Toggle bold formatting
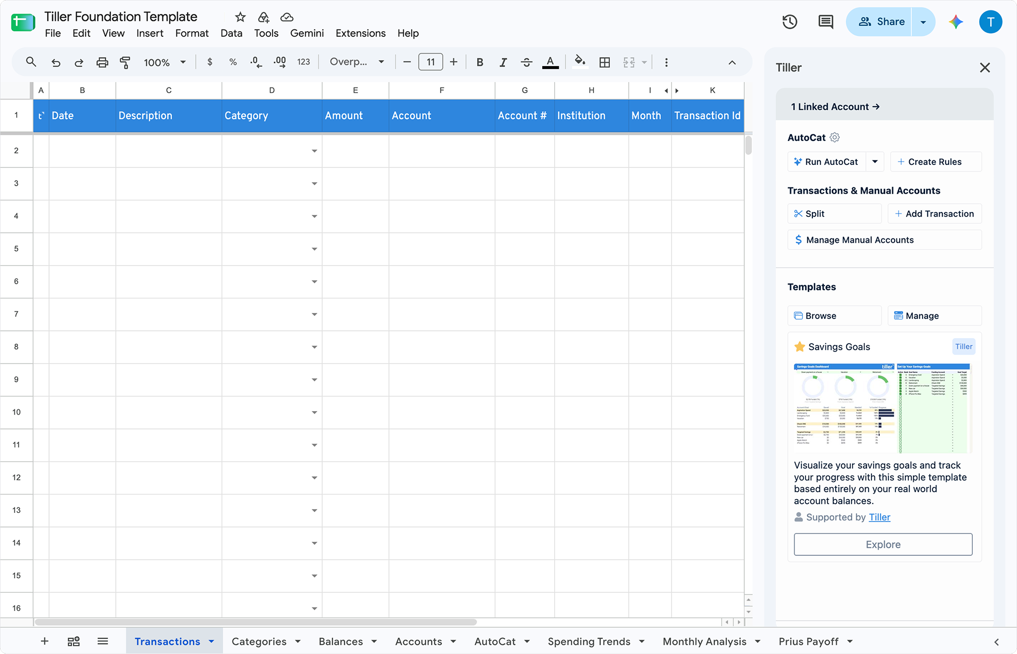 tap(480, 63)
